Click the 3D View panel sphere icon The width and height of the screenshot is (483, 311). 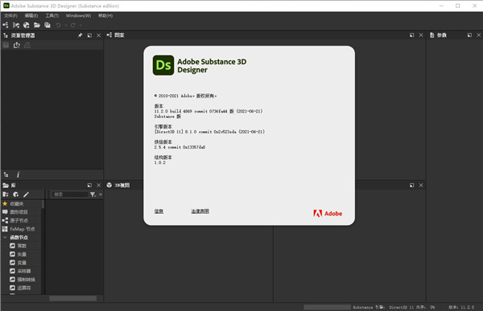[x=109, y=185]
